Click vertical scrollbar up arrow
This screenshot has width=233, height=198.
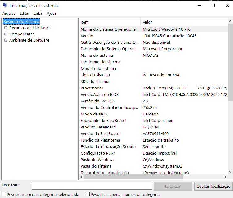coord(230,21)
